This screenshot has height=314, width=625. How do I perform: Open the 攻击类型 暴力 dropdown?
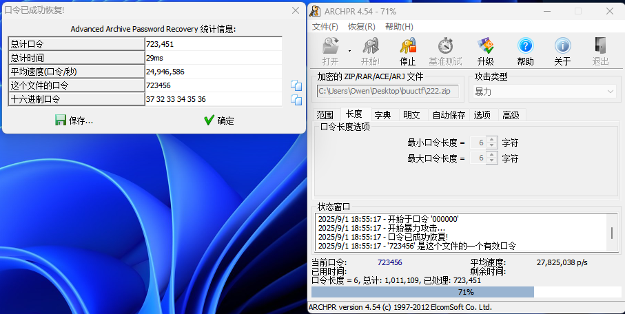point(544,92)
